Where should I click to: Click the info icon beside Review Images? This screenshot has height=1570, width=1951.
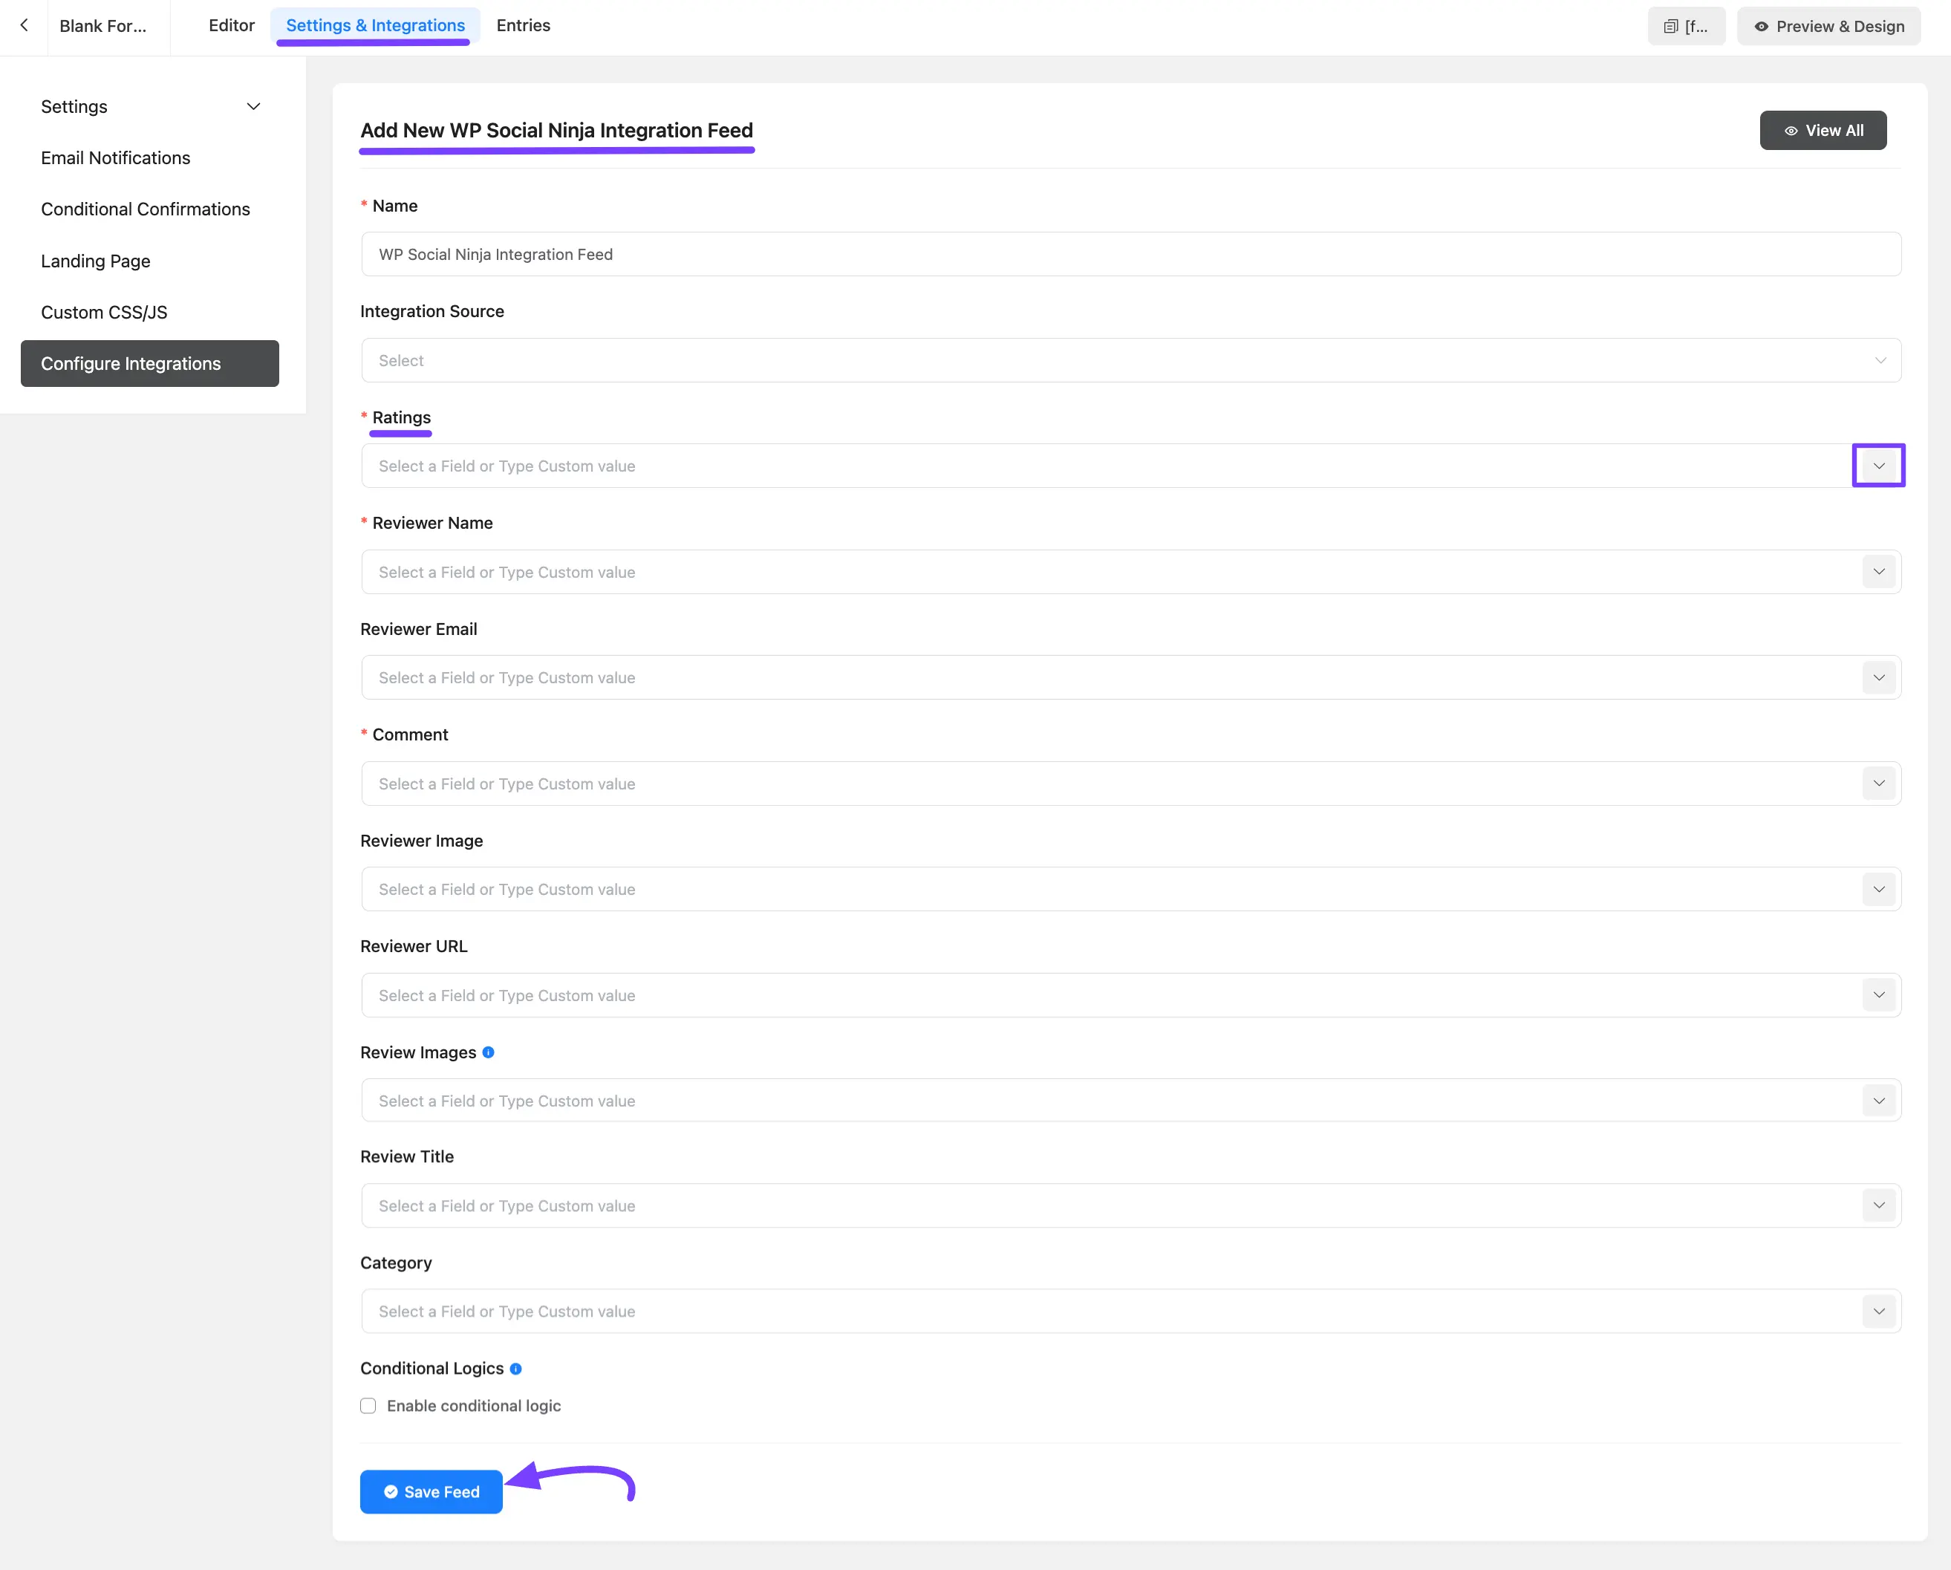point(489,1052)
